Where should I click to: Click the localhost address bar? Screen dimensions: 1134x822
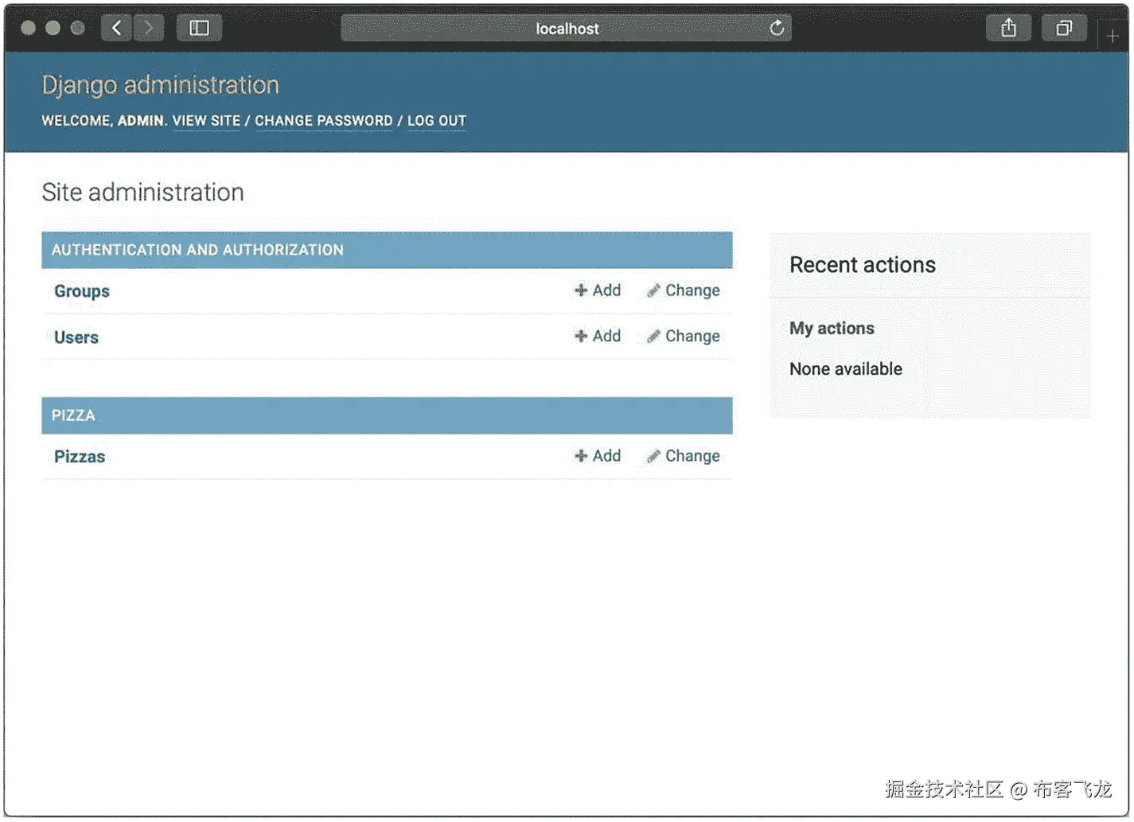tap(566, 29)
